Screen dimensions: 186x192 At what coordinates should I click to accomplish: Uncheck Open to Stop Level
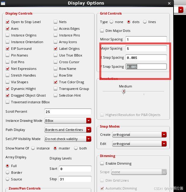pos(8,22)
